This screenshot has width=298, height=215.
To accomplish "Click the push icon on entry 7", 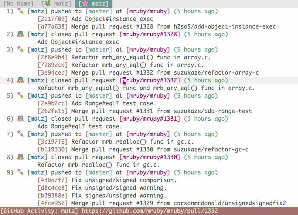I will tap(20, 134).
